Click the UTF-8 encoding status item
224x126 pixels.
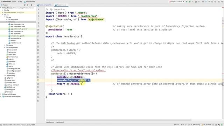click(190, 125)
